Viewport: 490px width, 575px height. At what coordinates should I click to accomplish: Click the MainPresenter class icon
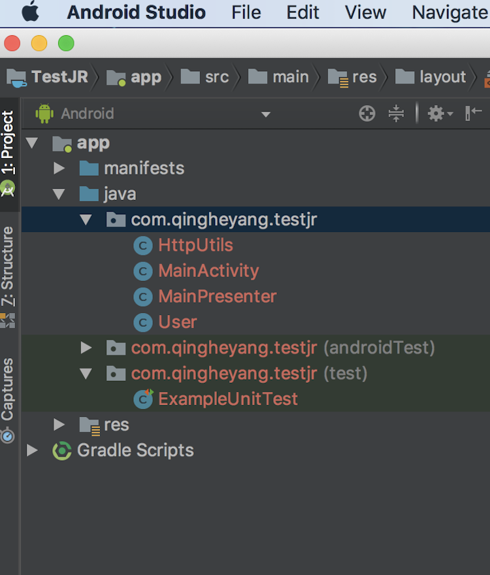143,297
